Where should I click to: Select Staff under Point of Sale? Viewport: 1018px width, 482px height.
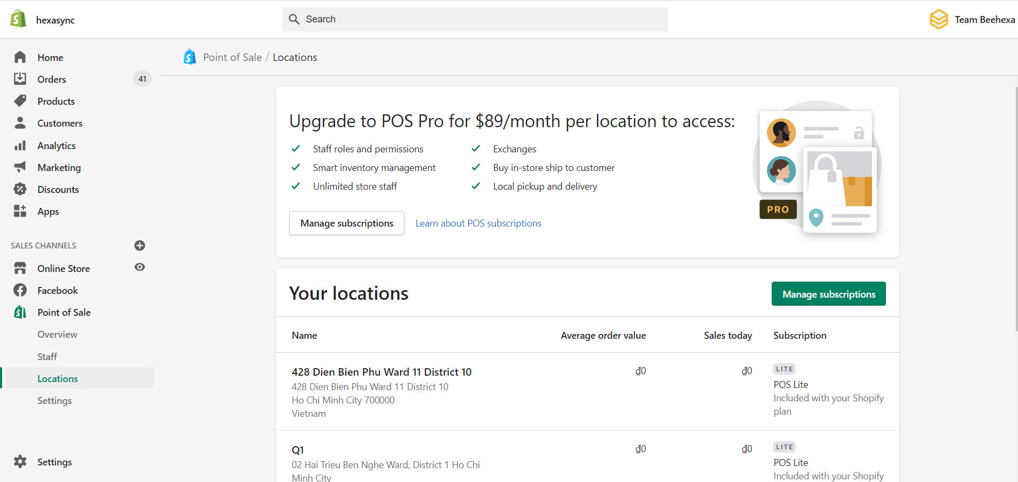(x=47, y=356)
